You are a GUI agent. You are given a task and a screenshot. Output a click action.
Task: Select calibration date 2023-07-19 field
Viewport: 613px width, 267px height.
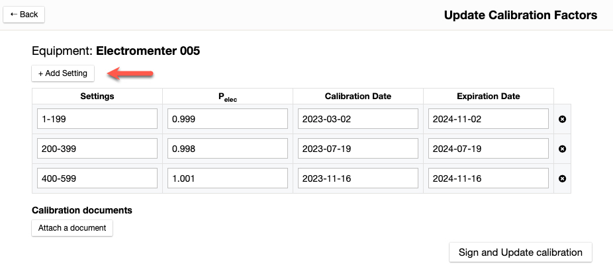358,149
